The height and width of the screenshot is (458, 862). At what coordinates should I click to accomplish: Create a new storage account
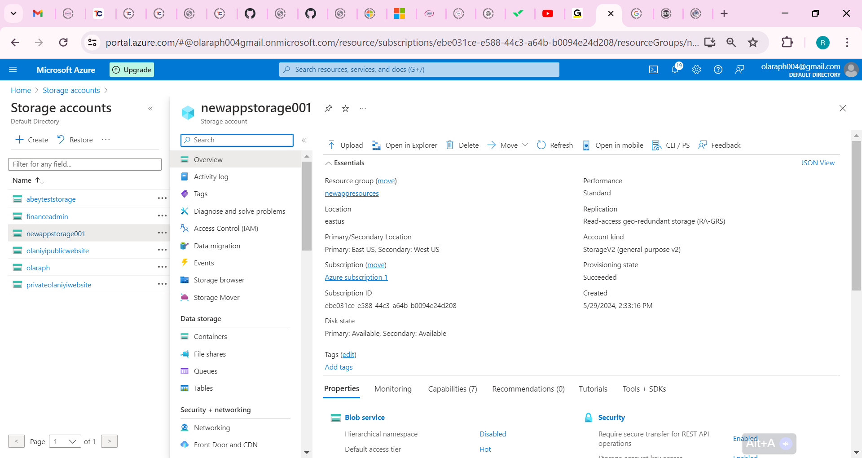(31, 140)
